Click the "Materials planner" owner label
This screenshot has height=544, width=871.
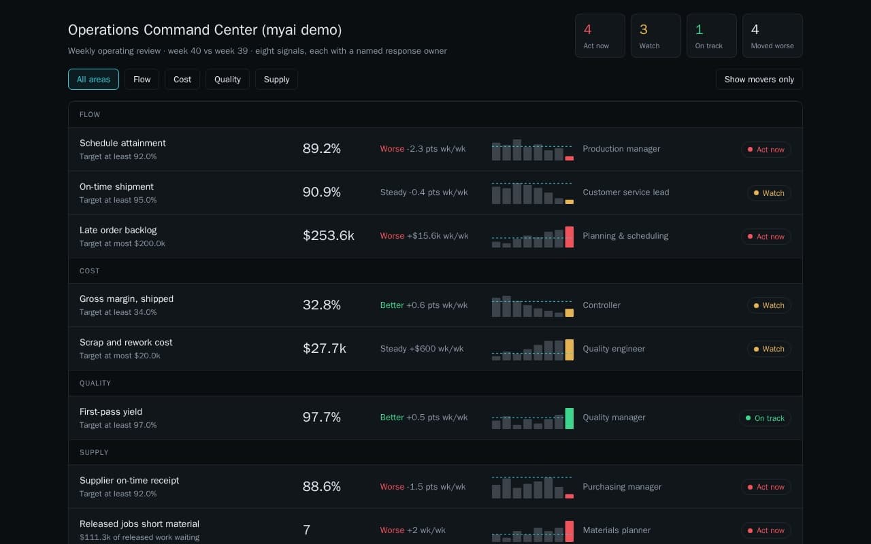[617, 530]
